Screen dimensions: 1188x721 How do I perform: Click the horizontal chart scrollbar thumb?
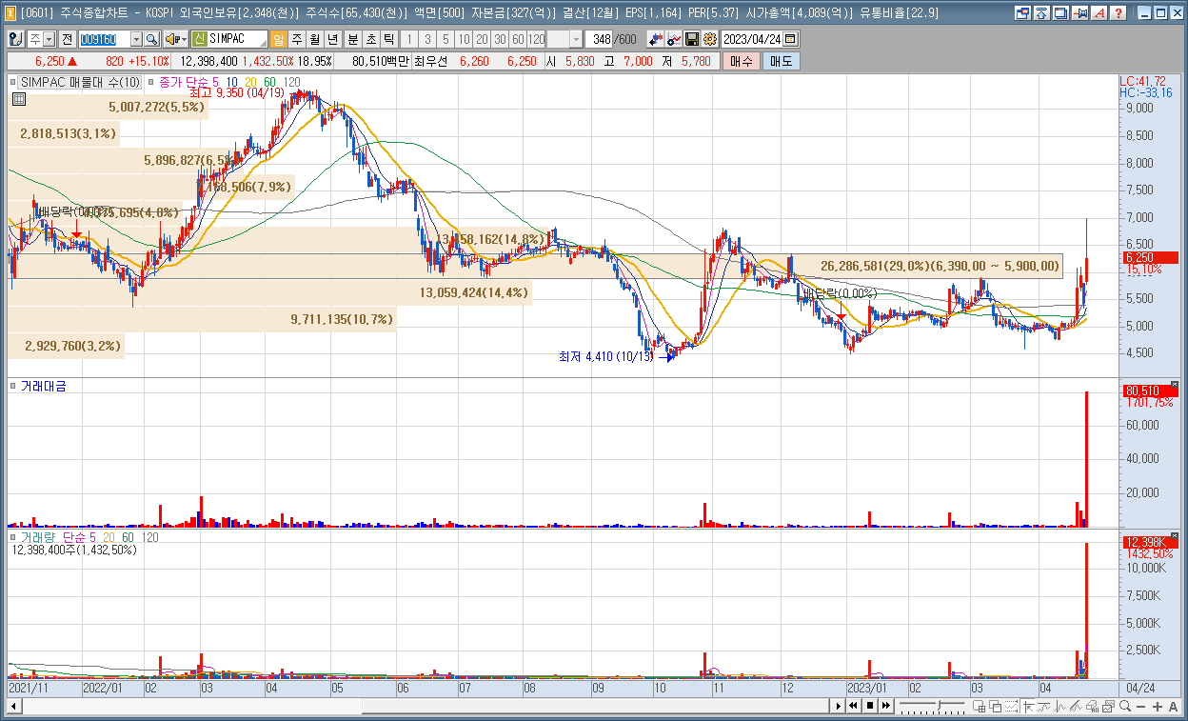595,706
